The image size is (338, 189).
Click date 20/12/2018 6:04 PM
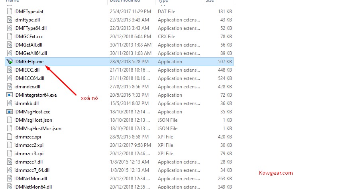(x=130, y=37)
